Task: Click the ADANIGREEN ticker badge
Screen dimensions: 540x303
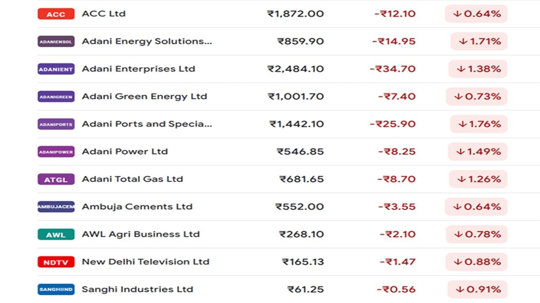Action: (56, 96)
